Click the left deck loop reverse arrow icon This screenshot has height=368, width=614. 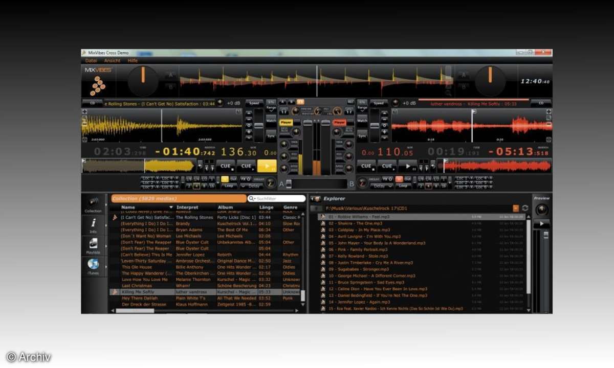[200, 166]
